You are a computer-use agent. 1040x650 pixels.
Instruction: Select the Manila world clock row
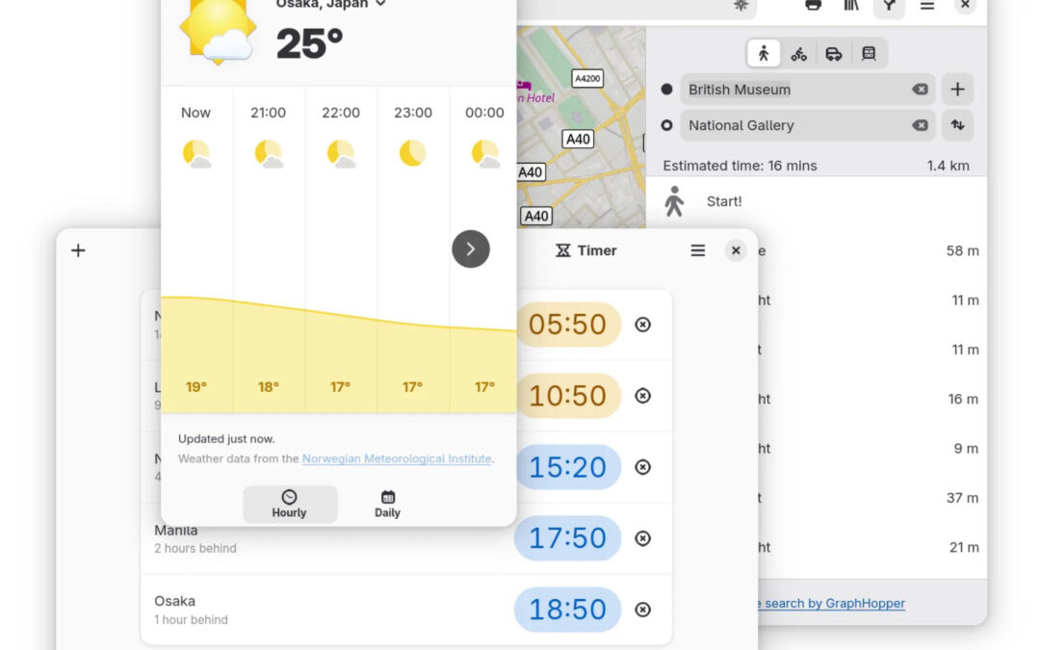(406, 538)
